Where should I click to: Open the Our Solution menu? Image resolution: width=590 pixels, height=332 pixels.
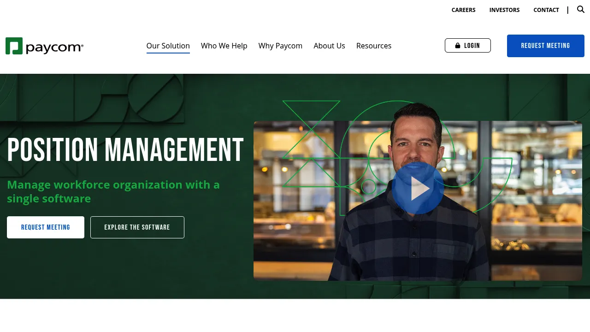coord(168,46)
